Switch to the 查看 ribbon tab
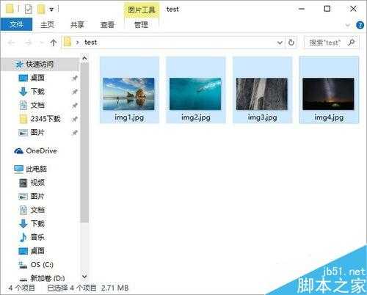 click(107, 24)
